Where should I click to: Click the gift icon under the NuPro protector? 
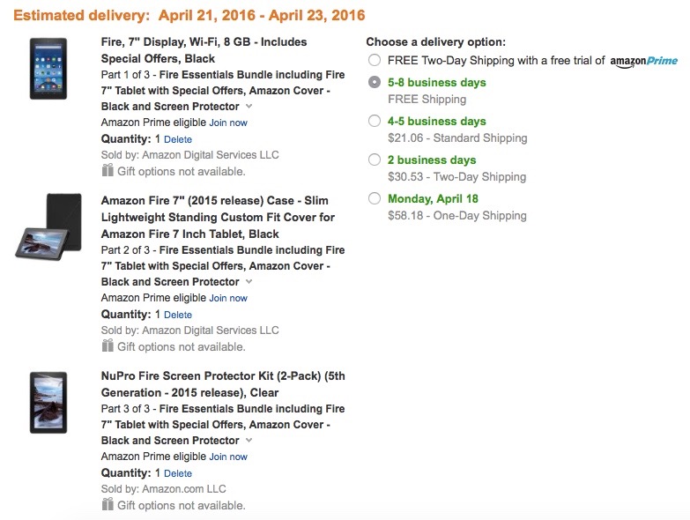click(x=108, y=504)
